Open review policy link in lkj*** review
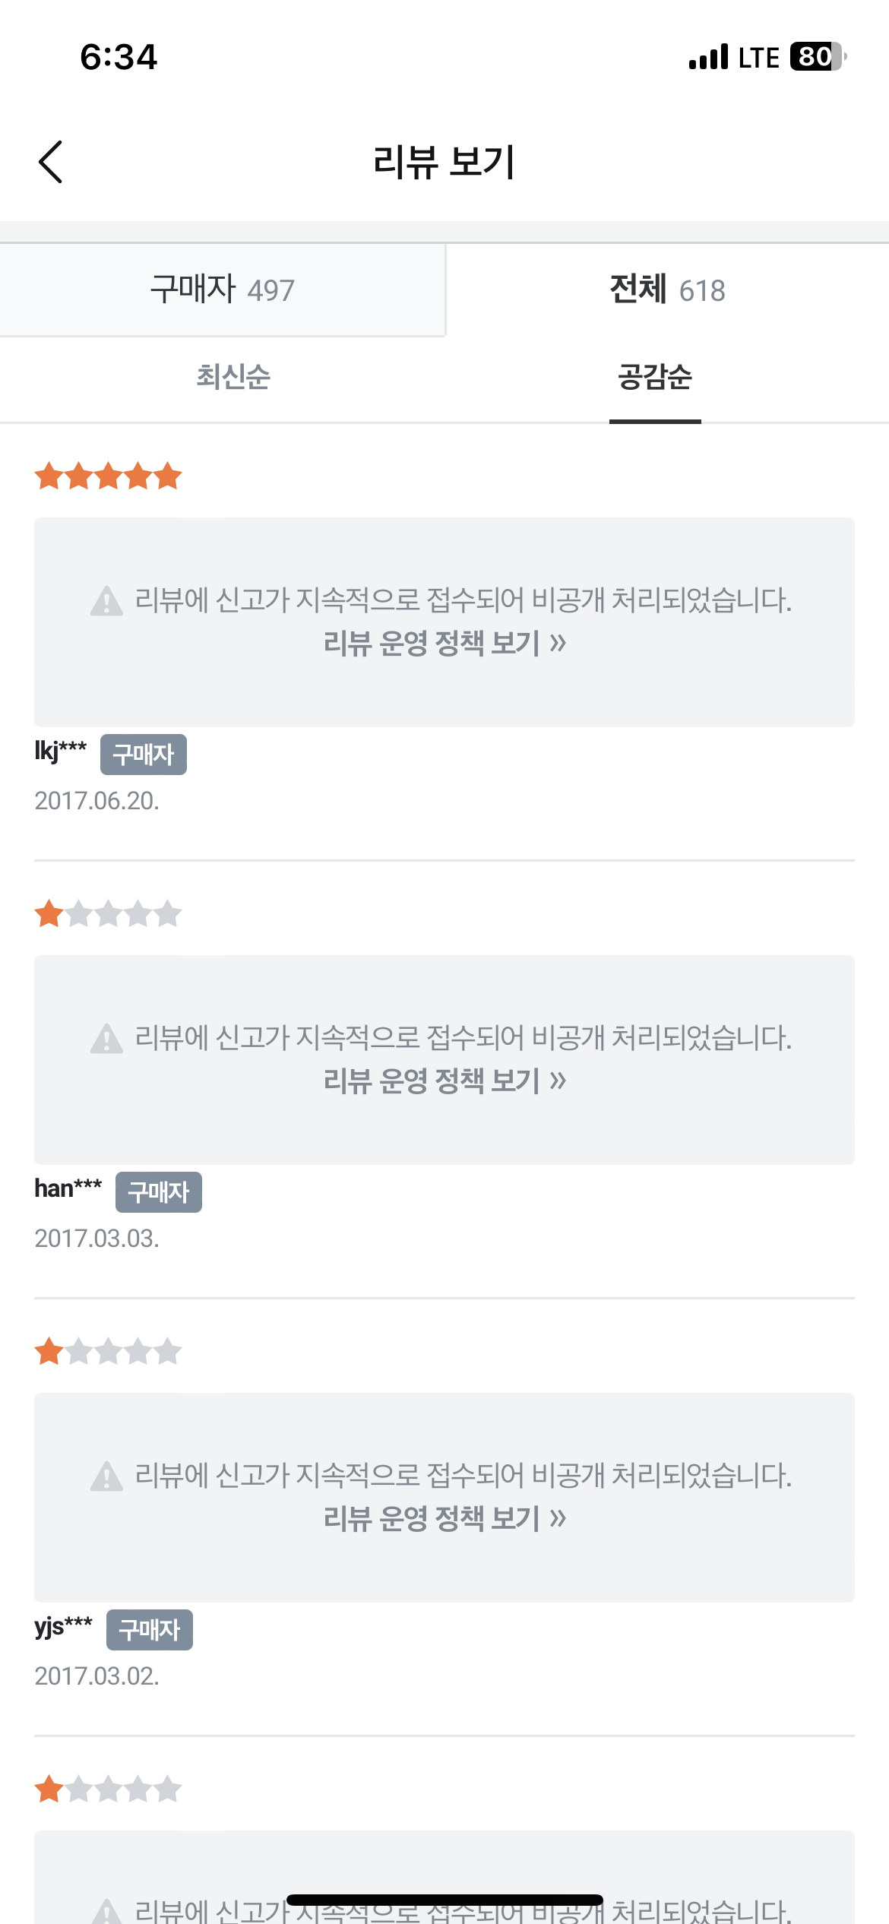Image resolution: width=889 pixels, height=1924 pixels. [444, 644]
